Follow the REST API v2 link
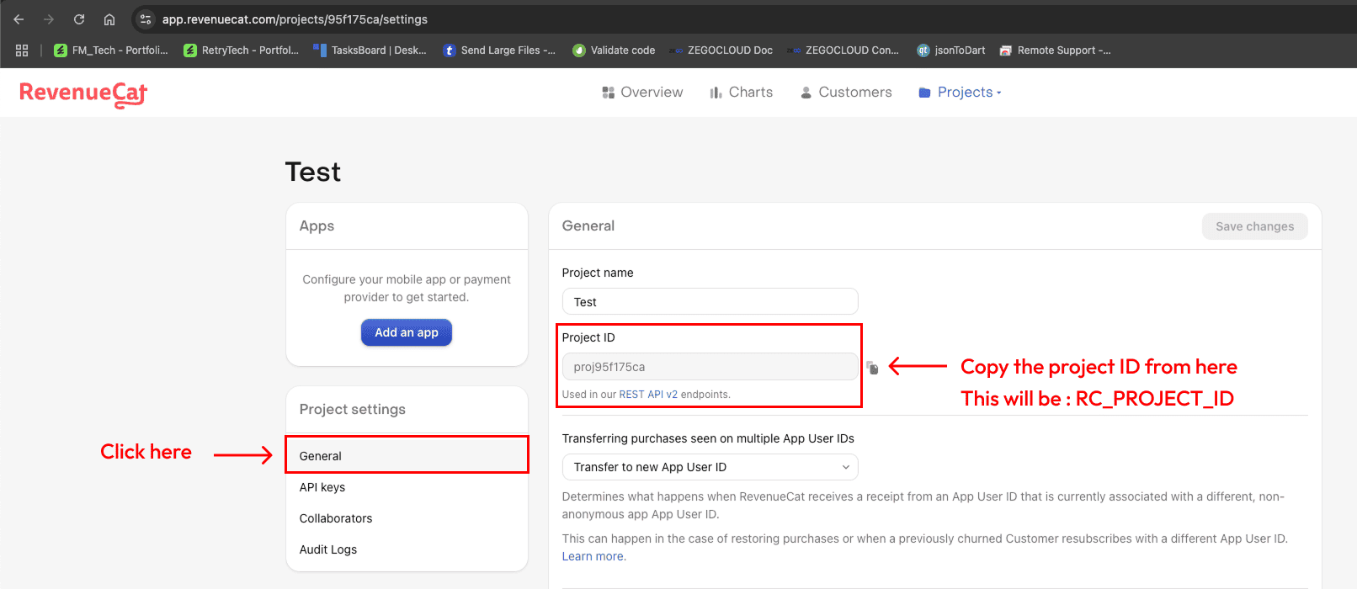Screen dimensions: 1357x589 point(648,395)
